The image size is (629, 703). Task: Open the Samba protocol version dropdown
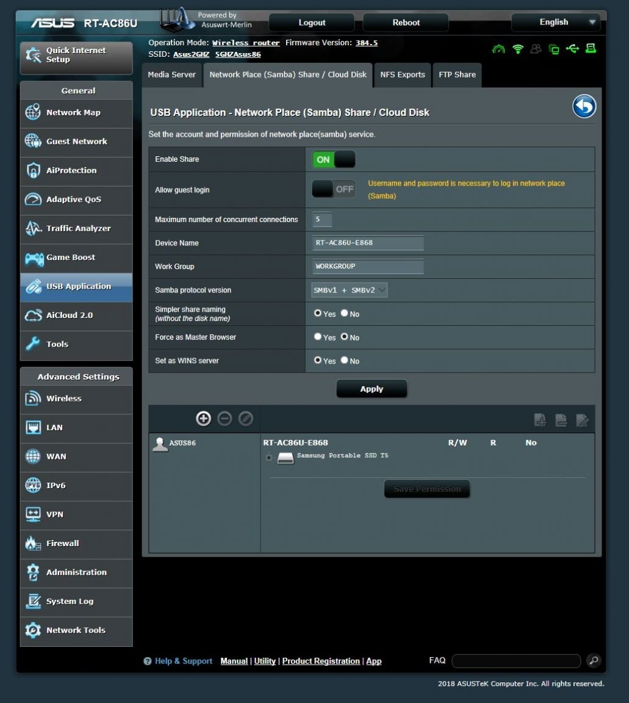point(349,290)
